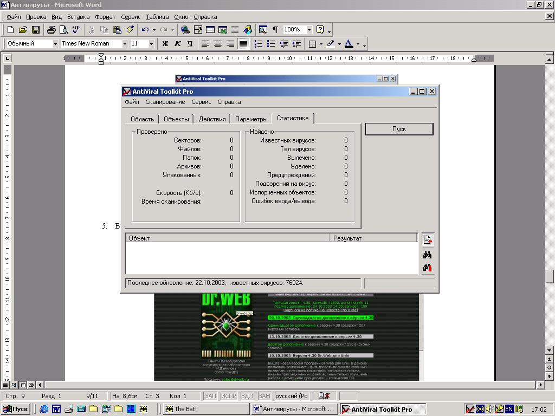This screenshot has width=555, height=416.
Task: Toggle underline formatting (Ч)
Action: coord(190,44)
